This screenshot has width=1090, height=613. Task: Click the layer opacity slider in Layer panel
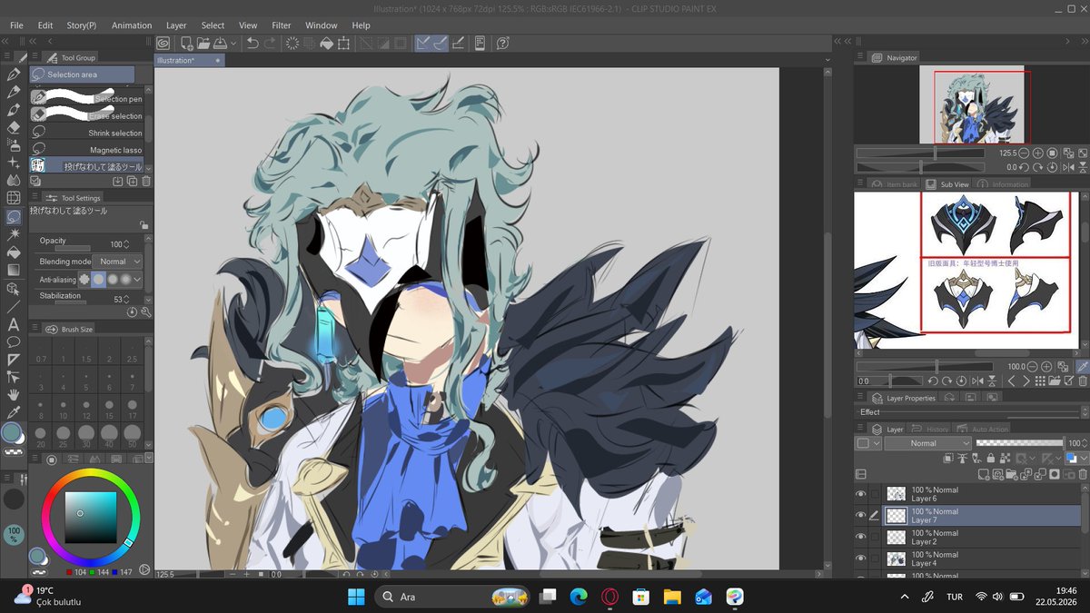pyautogui.click(x=1019, y=443)
